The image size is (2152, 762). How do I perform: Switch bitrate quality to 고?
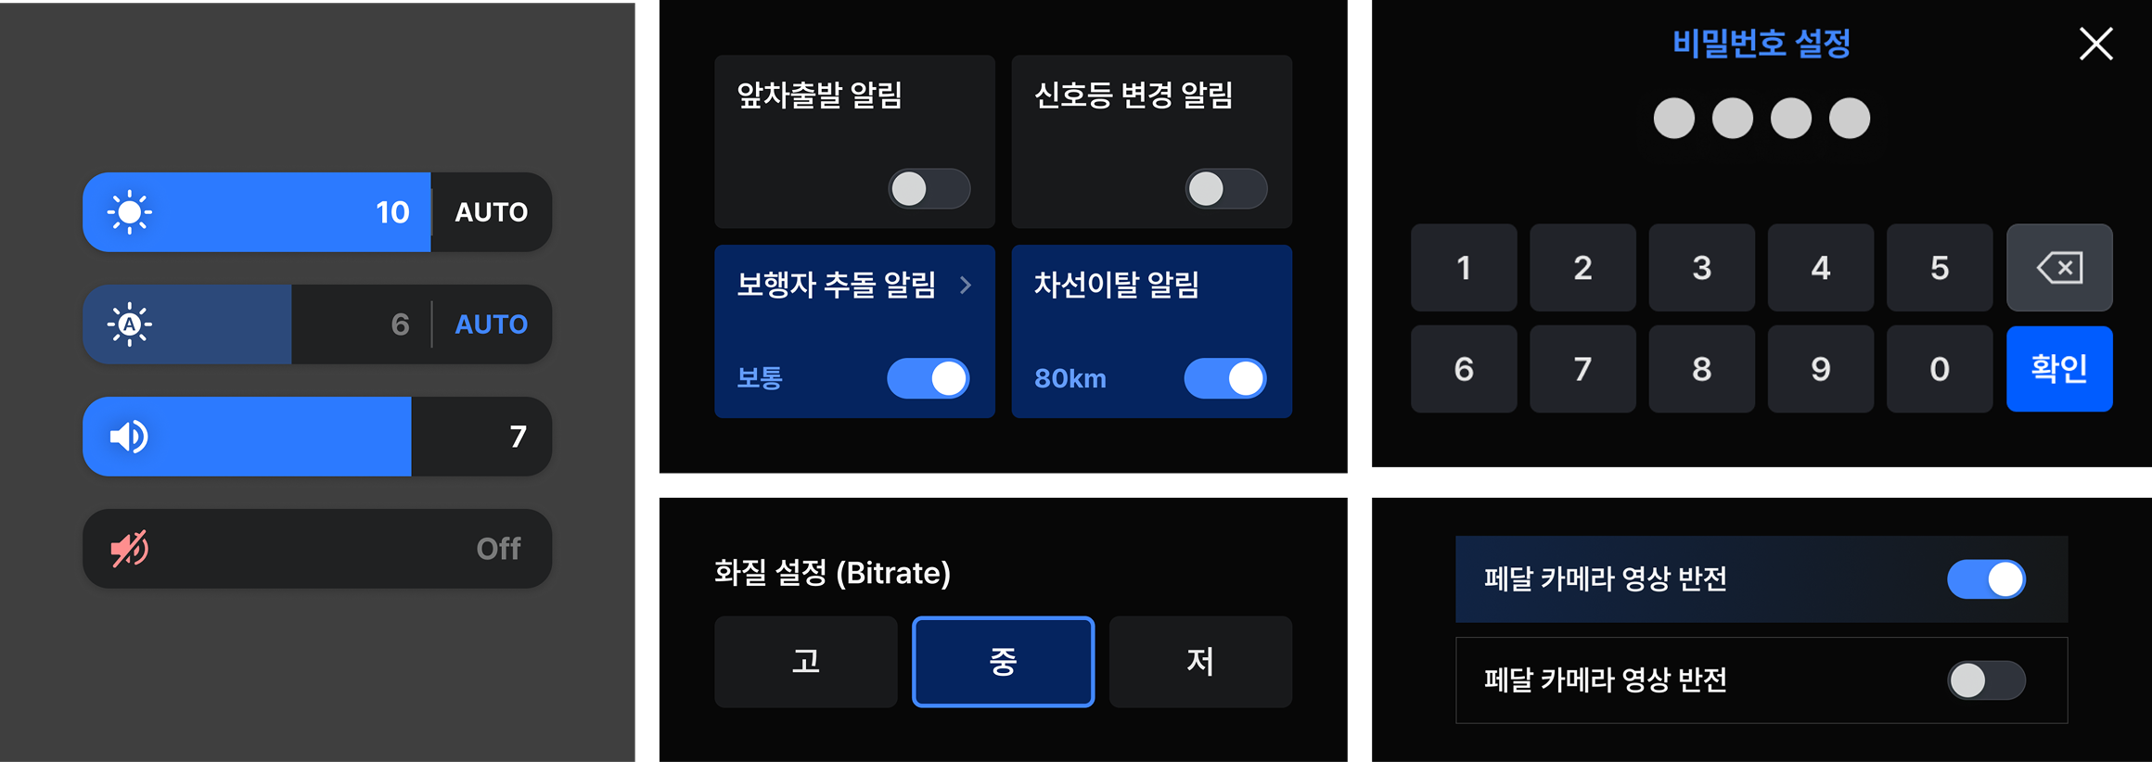(806, 661)
